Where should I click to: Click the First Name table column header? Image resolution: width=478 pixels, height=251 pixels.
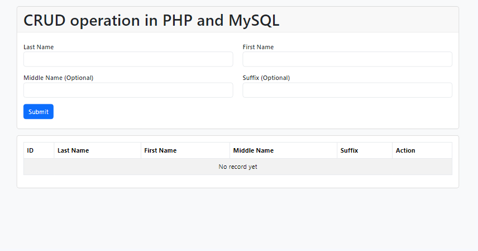[185, 150]
